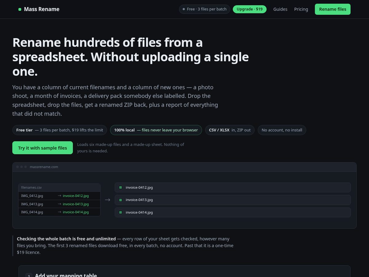Image resolution: width=369 pixels, height=277 pixels.
Task: Click Try it with sample files
Action: pos(42,148)
